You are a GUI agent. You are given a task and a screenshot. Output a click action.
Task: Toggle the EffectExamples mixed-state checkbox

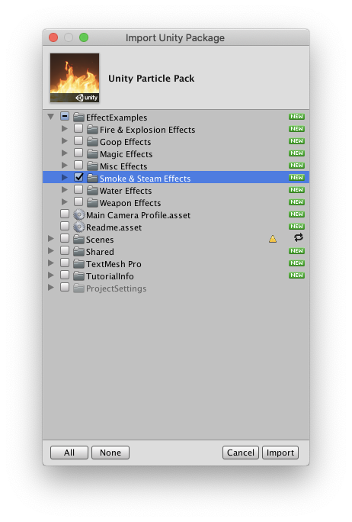coord(65,116)
